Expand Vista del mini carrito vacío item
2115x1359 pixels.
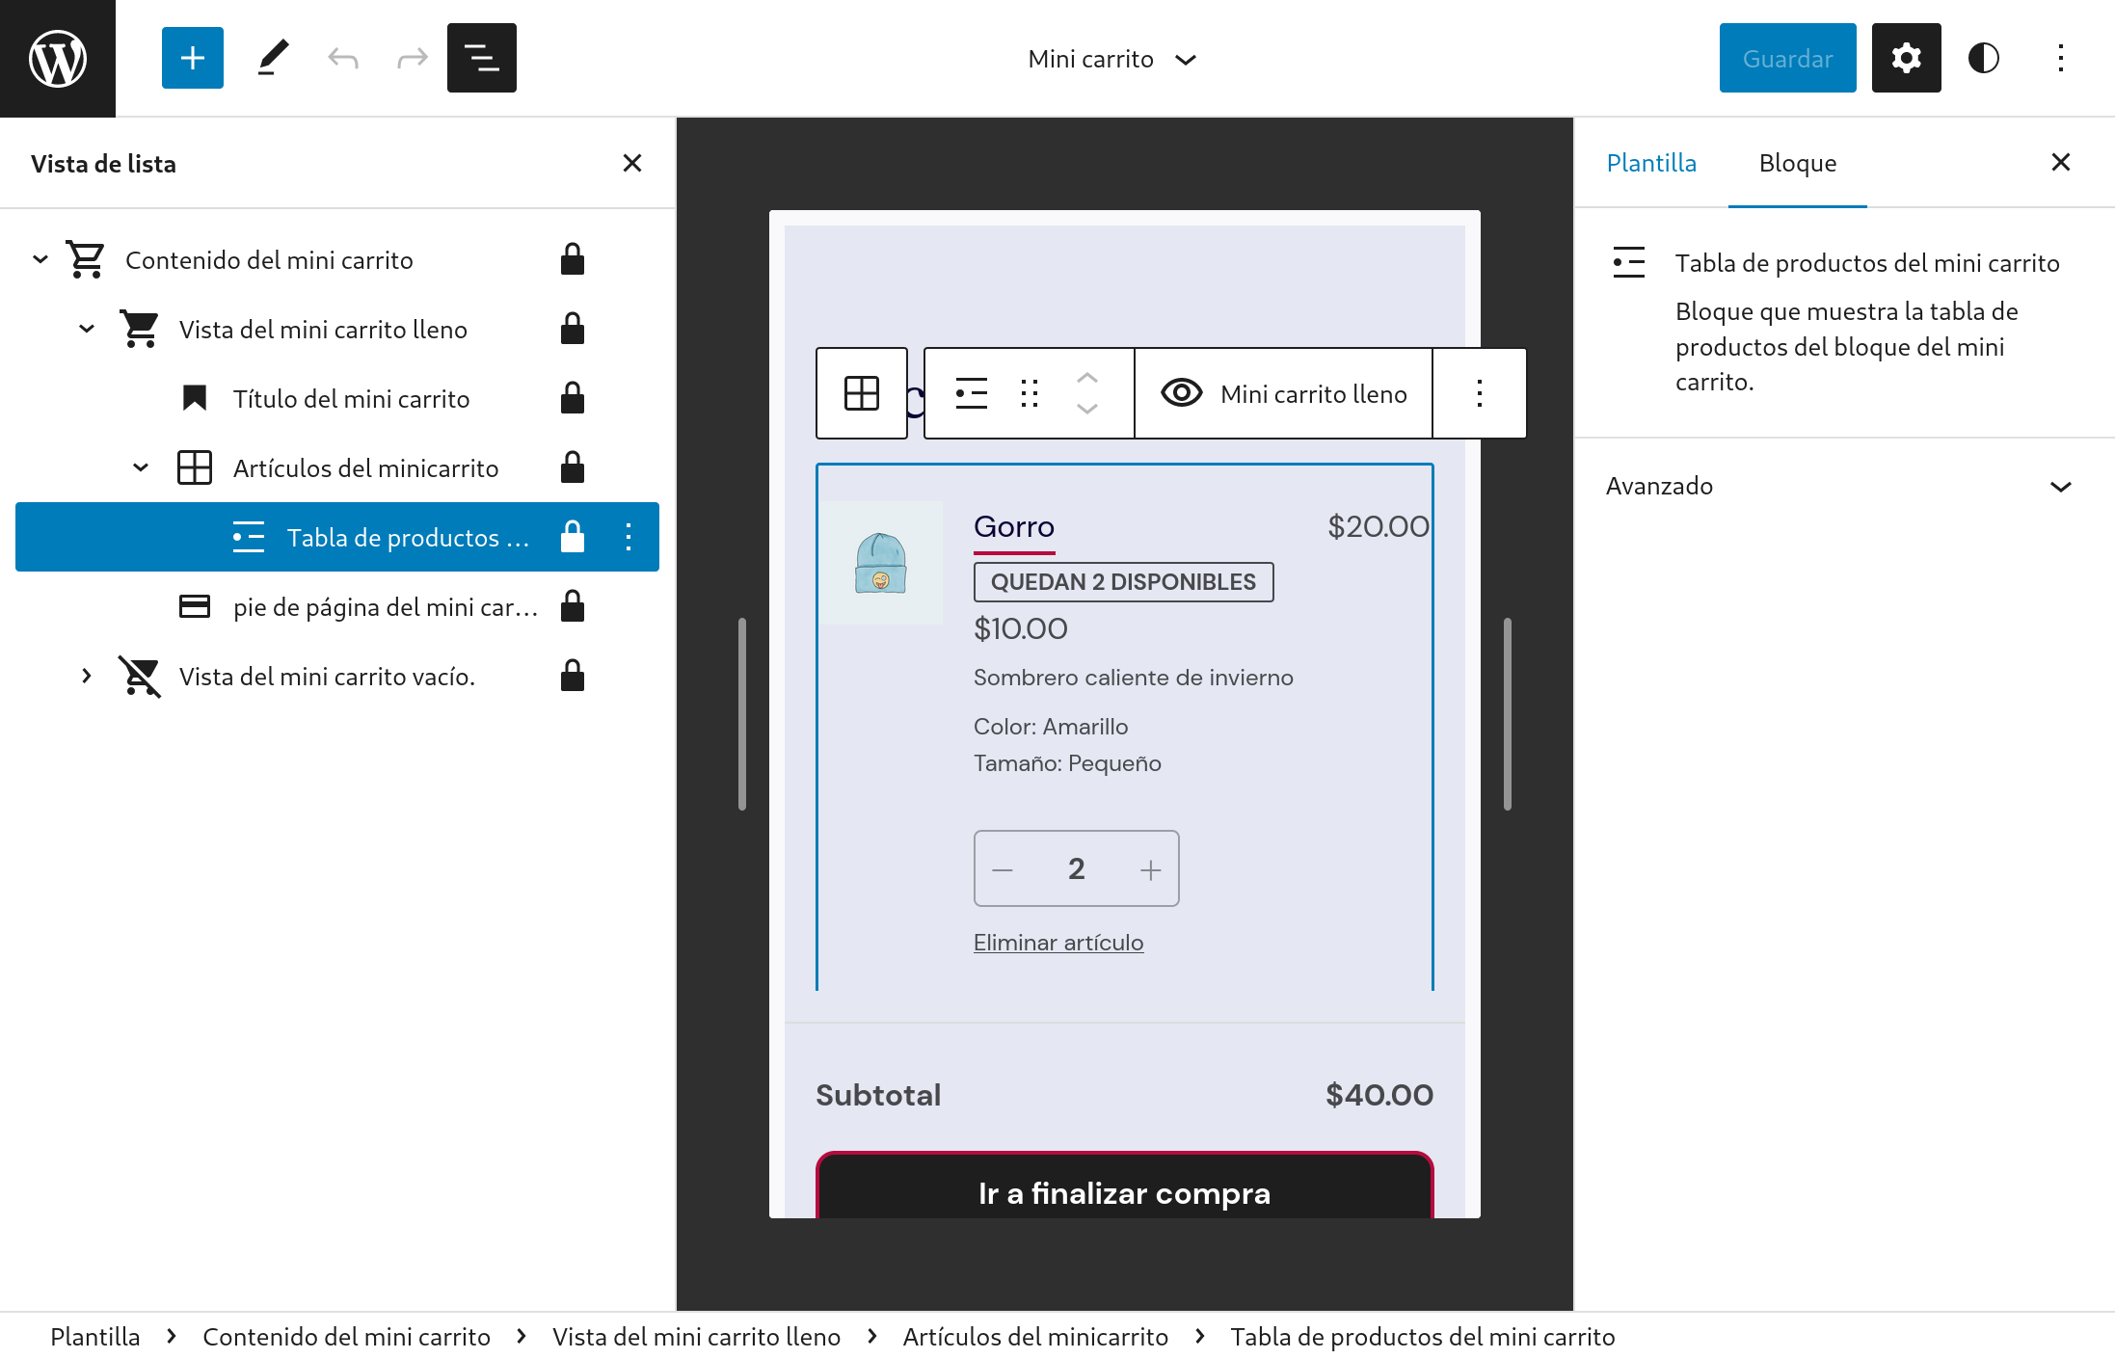pos(87,676)
